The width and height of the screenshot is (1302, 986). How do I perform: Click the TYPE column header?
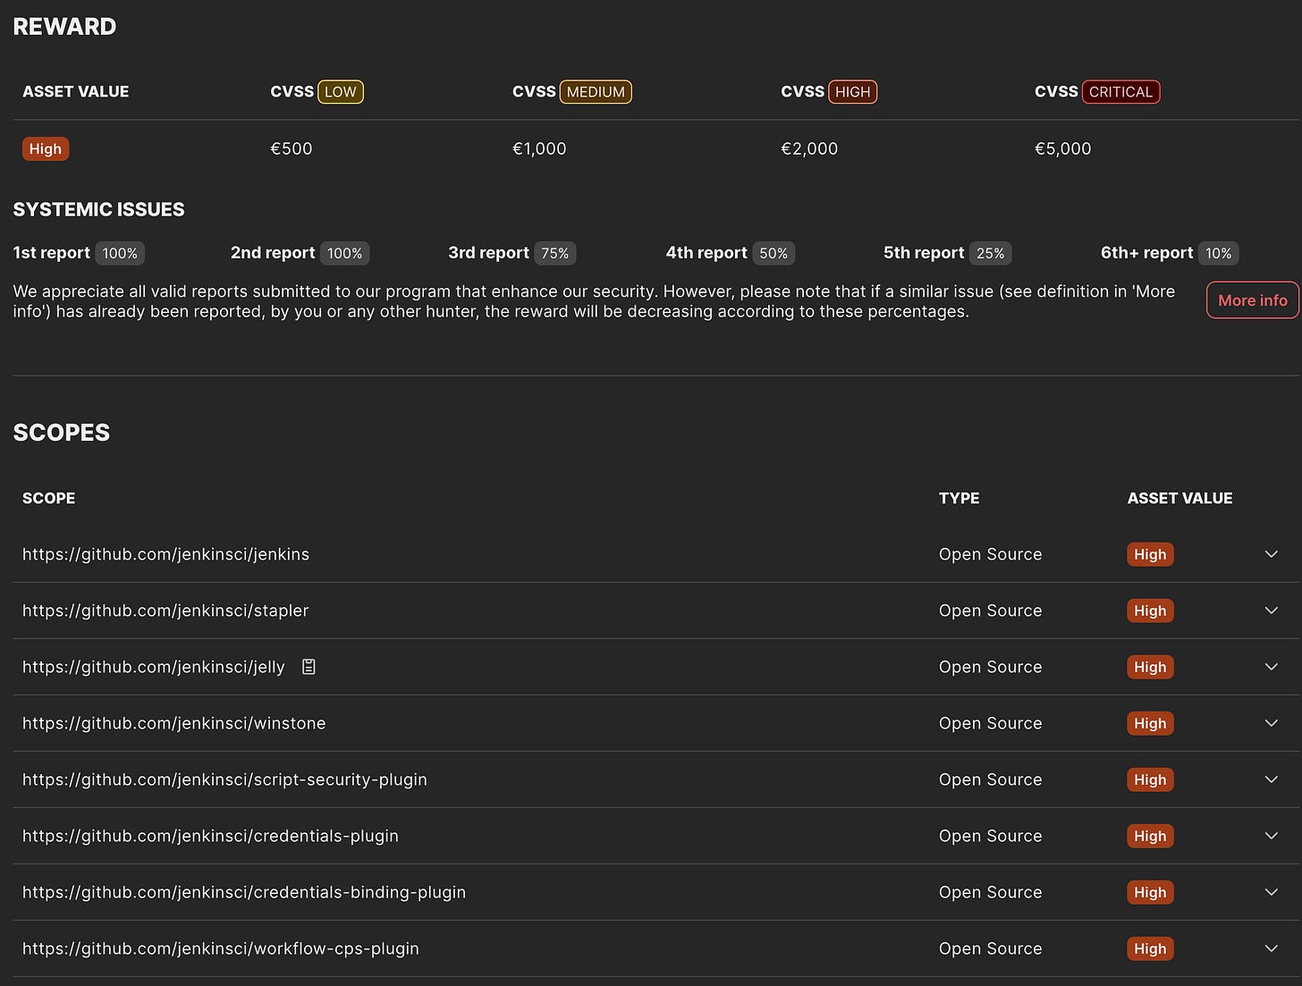[x=959, y=498]
